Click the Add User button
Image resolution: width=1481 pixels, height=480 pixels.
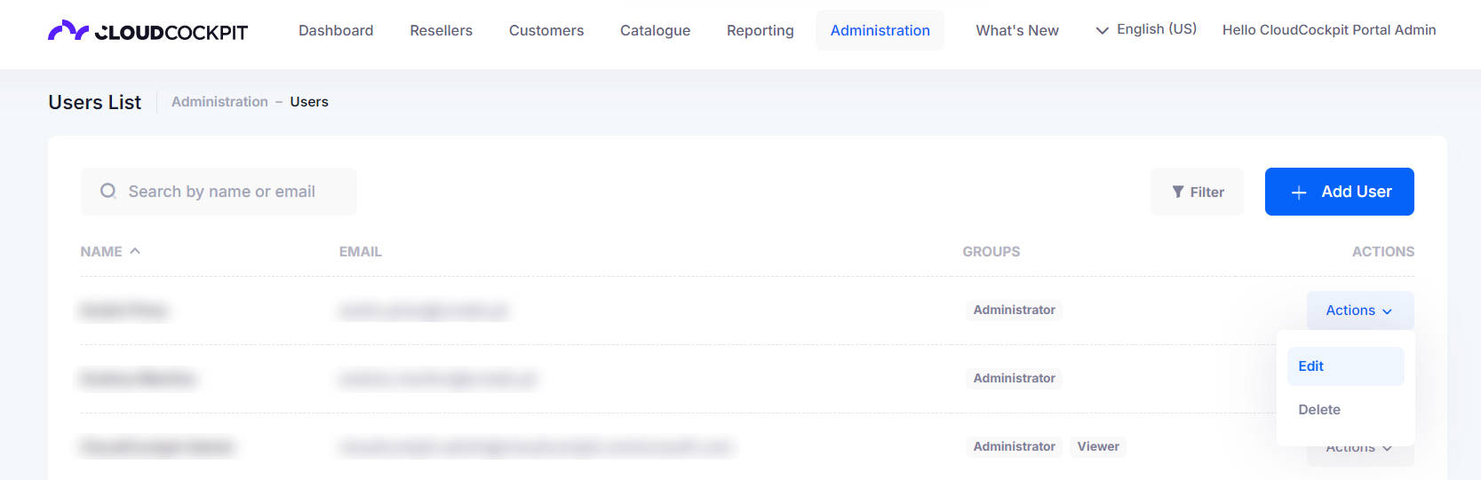click(1340, 192)
